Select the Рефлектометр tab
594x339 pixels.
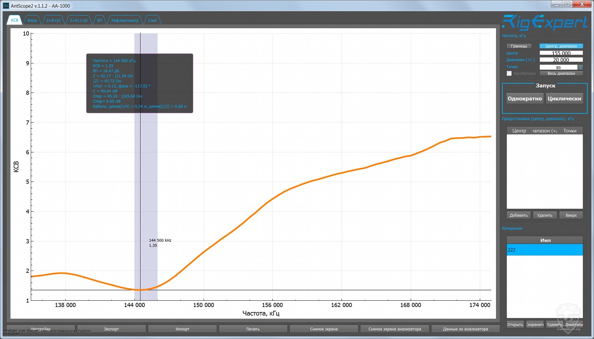pyautogui.click(x=125, y=20)
